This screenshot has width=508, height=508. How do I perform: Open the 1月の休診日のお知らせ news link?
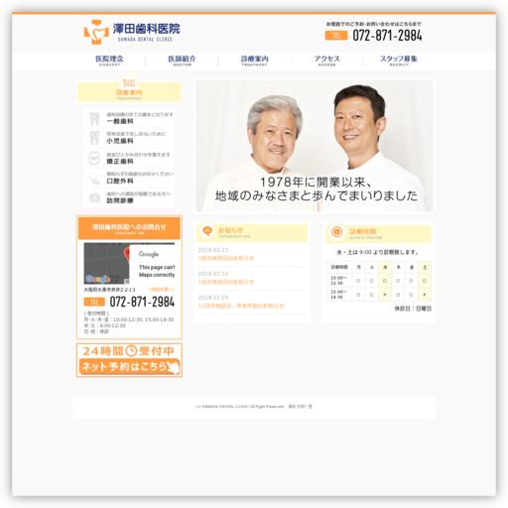click(x=226, y=282)
